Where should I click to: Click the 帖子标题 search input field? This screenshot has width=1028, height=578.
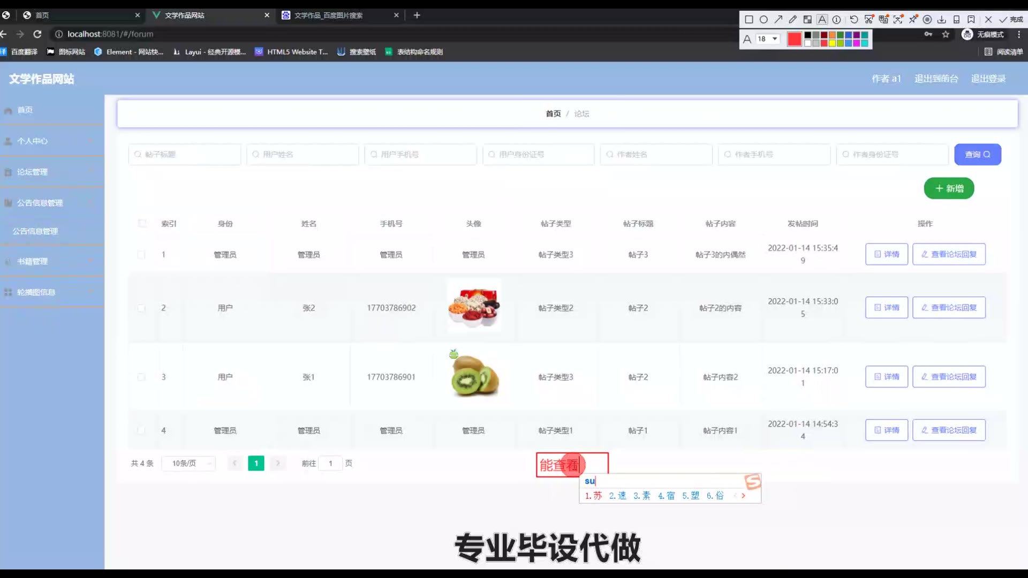pyautogui.click(x=185, y=155)
